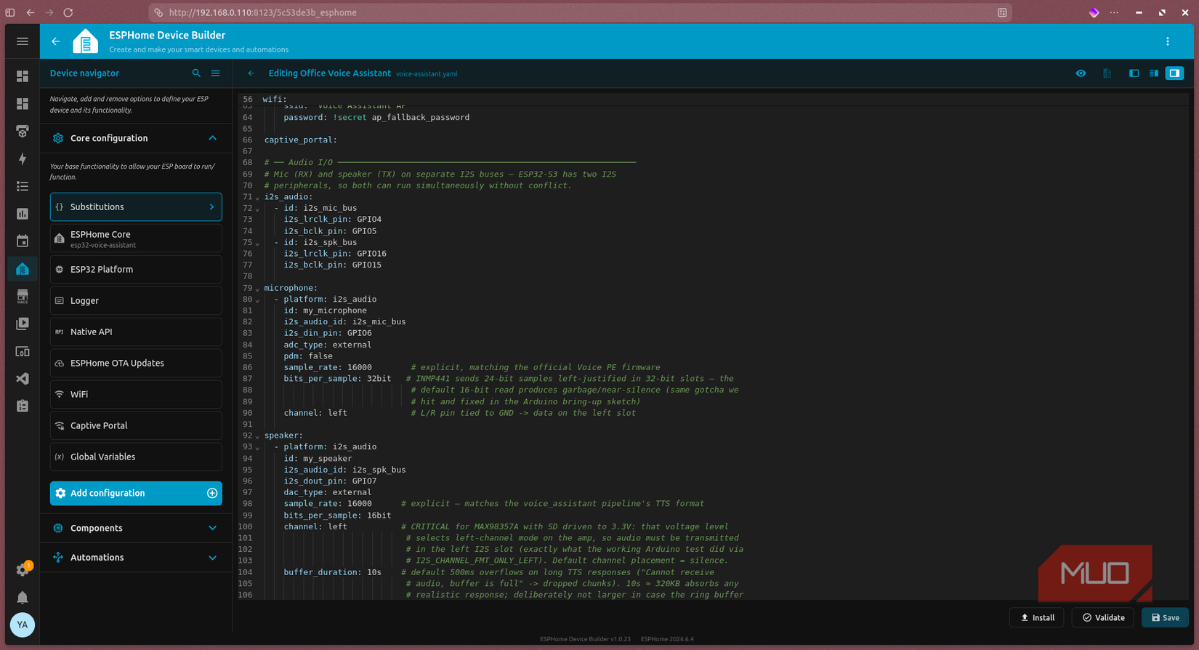This screenshot has width=1199, height=650.
Task: Toggle the browser sidebar panel icon
Action: [10, 12]
